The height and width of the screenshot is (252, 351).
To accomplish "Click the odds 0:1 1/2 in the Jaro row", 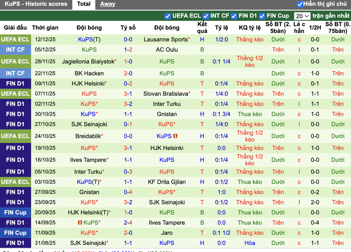I will (222, 233).
